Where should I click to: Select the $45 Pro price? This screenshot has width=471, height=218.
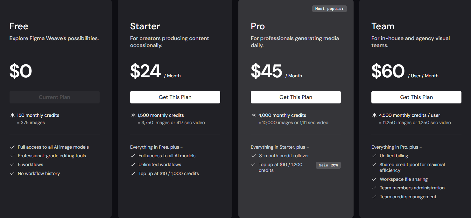(266, 71)
